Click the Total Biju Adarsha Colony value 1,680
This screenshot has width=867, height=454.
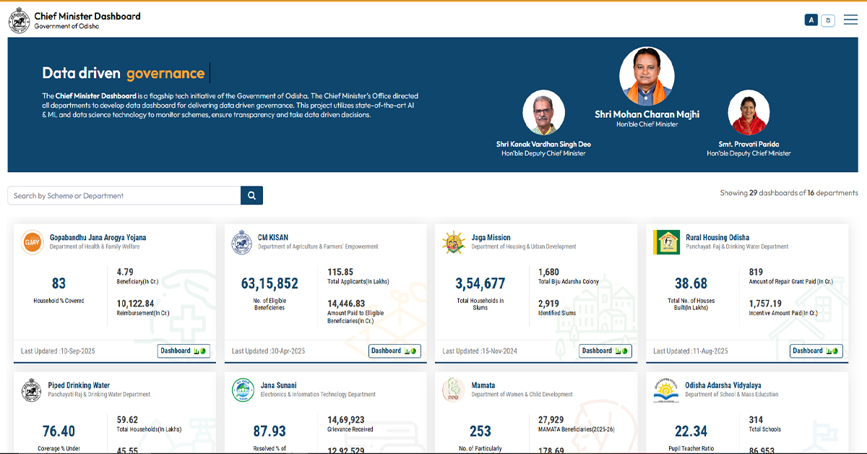click(549, 272)
